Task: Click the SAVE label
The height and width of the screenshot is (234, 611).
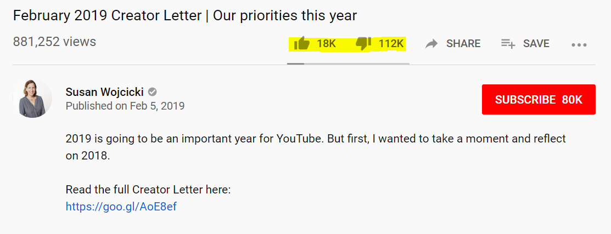Action: pyautogui.click(x=536, y=44)
